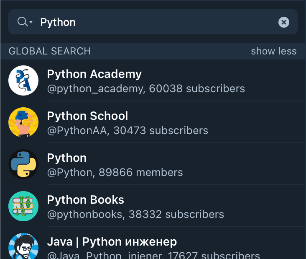
Task: Select the "Python" group result title
Action: tap(67, 158)
